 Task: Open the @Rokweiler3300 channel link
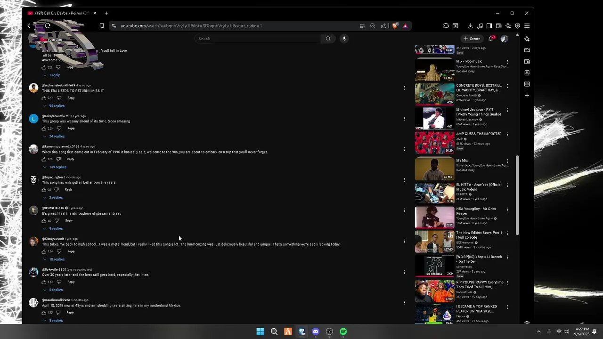tap(54, 270)
